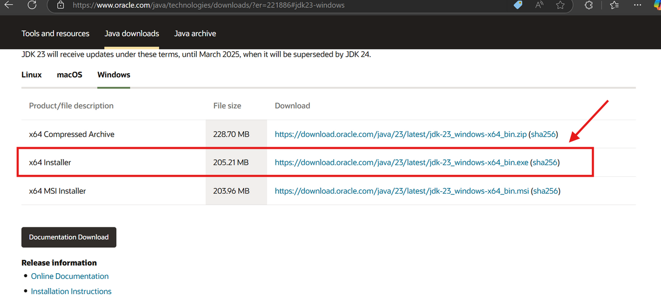The height and width of the screenshot is (300, 661).
Task: Activate the Read aloud icon
Action: pos(540,5)
